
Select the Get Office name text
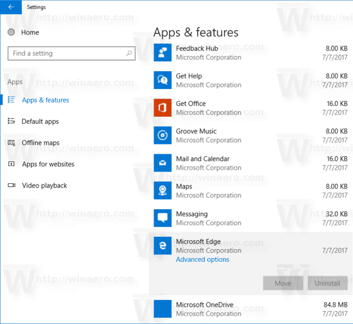point(191,104)
